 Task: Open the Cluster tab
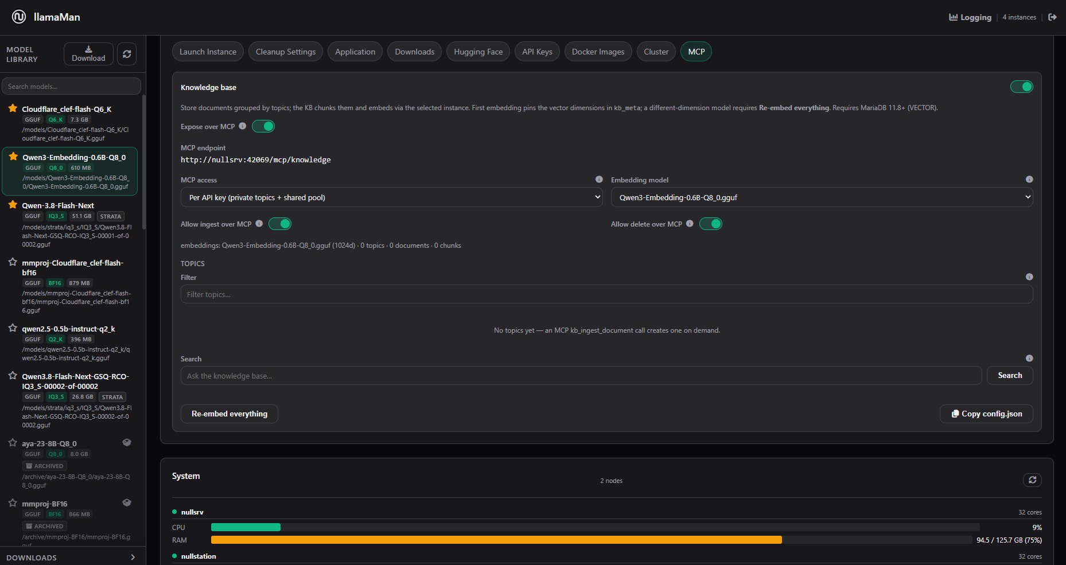tap(656, 52)
